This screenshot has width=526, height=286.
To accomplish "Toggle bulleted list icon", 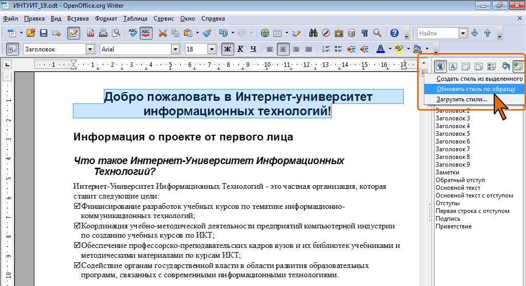I will 339,49.
